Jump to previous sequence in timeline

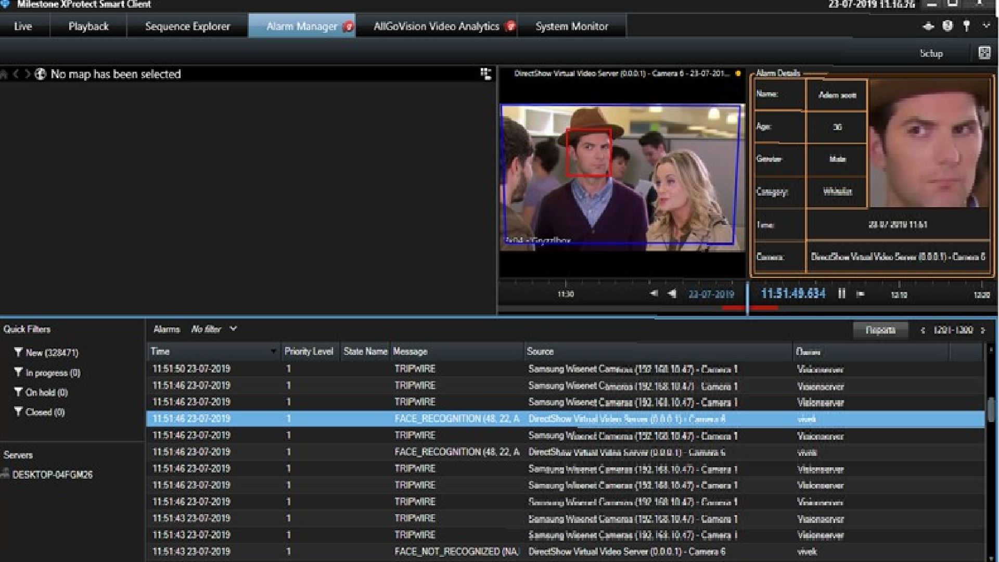coord(654,293)
